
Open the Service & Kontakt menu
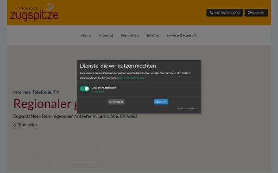pos(182,36)
